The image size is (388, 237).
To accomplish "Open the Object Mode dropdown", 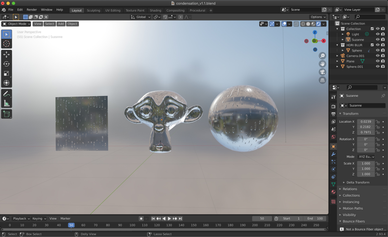I will 16,24.
